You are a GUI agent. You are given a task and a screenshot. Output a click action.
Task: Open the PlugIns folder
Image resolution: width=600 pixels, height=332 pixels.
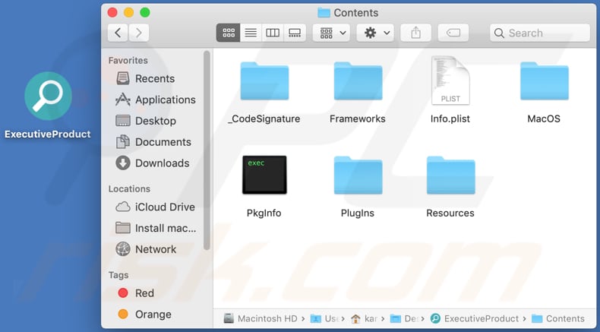coord(358,176)
